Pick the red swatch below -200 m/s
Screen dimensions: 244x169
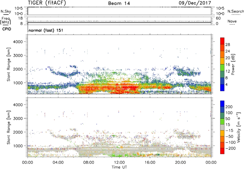(x=222, y=151)
